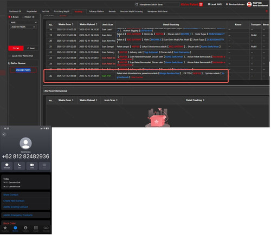
Task: Tap Share Contact on phone
Action: tap(11, 195)
